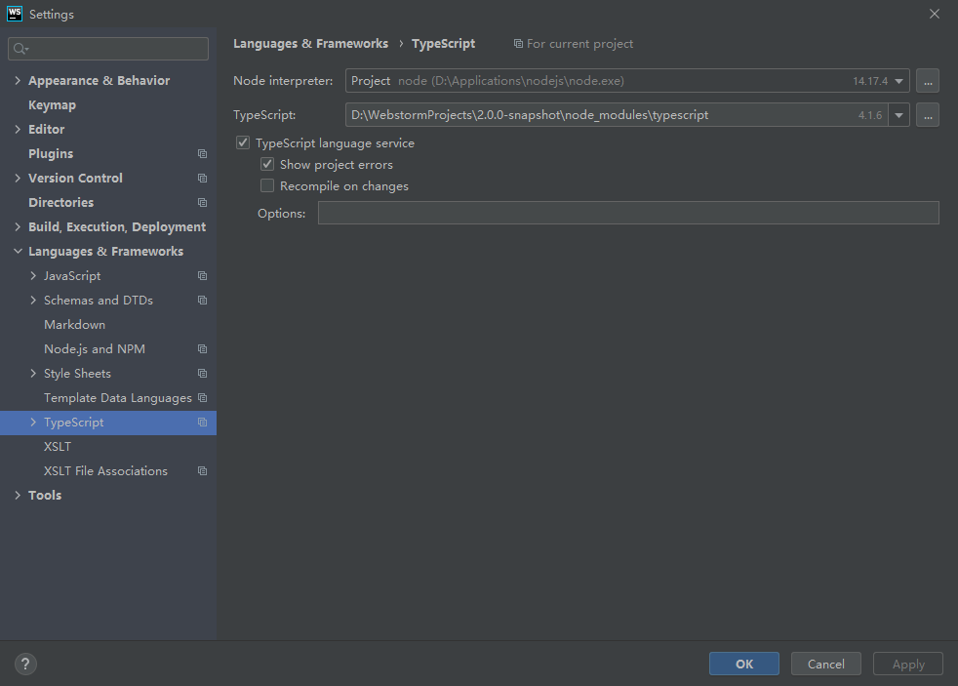Open Plugins settings page
This screenshot has height=686, width=958.
click(x=51, y=154)
